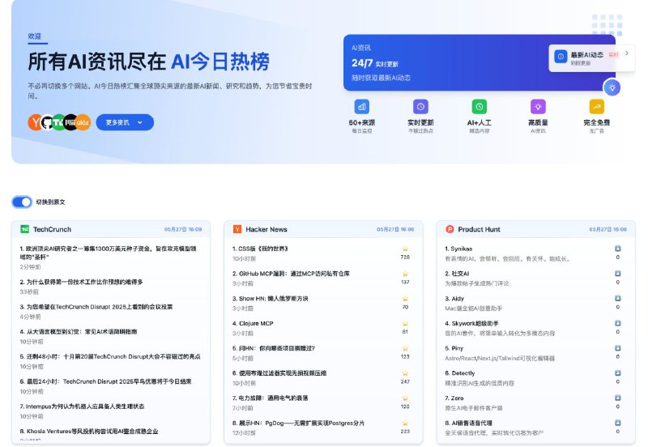Open the GitHub MCP漏洞 post
This screenshot has width=648, height=447.
pos(291,274)
